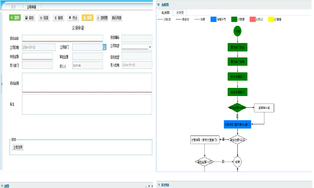The image size is (314, 188).
Task: Click the 录入人 field showing system
Action: pyautogui.click(x=88, y=65)
